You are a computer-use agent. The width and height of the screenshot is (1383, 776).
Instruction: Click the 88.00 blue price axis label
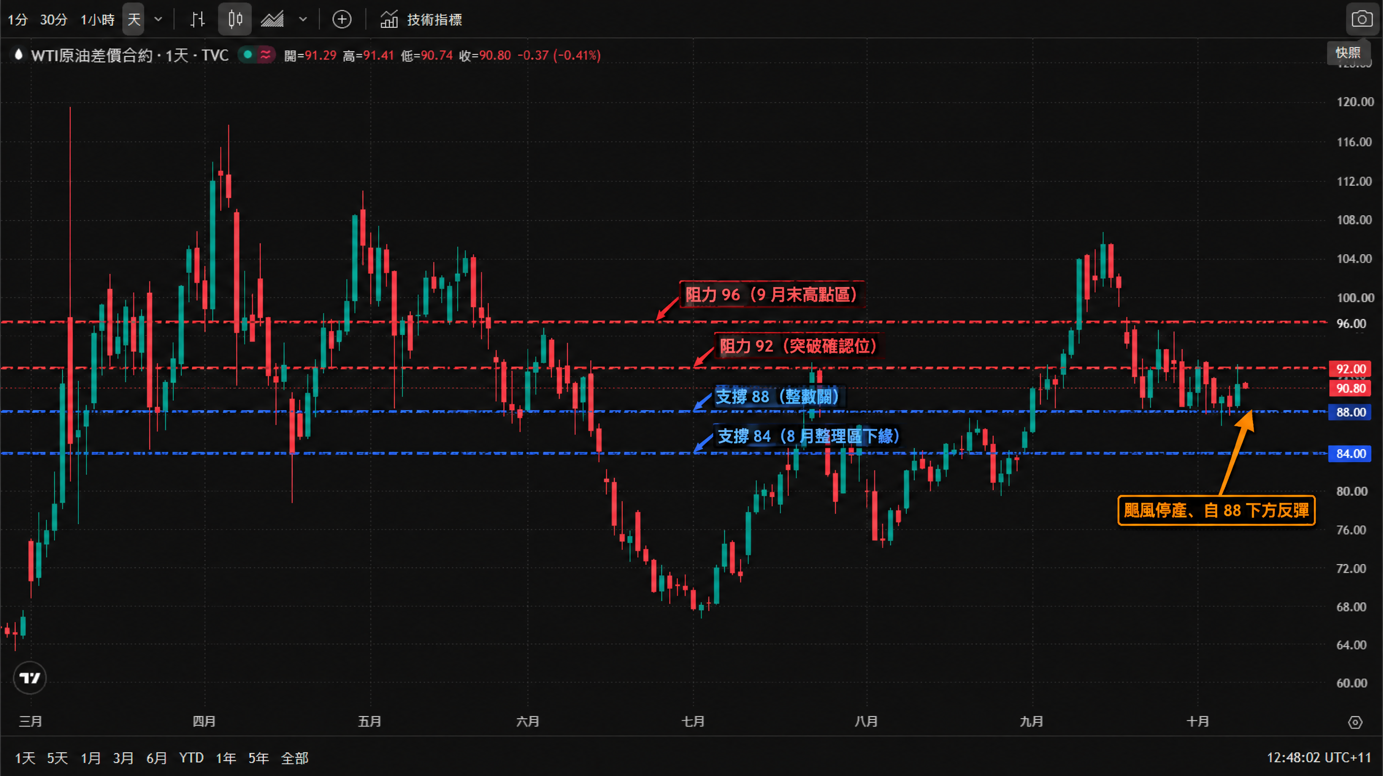pos(1350,412)
